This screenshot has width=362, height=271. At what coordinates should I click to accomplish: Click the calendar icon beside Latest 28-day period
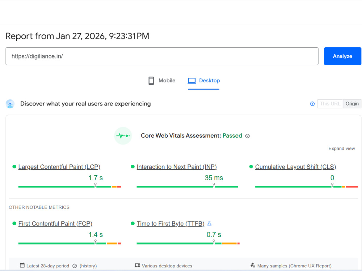[x=22, y=265]
